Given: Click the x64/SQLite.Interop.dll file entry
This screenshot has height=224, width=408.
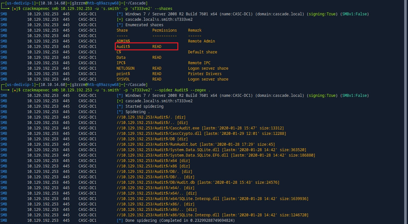Looking at the screenshot, I should [212, 199].
